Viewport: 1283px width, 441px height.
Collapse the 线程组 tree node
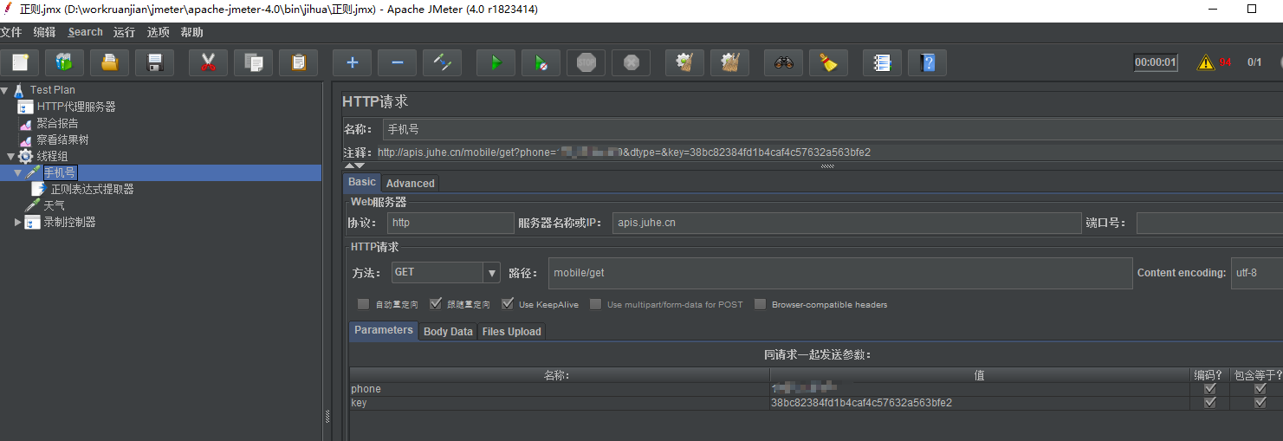tap(10, 156)
